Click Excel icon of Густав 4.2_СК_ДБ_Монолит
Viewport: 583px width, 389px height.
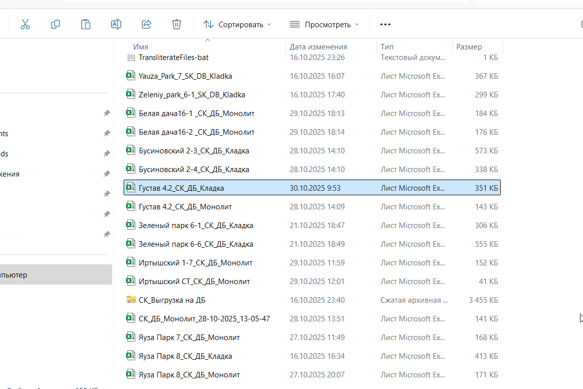(131, 206)
